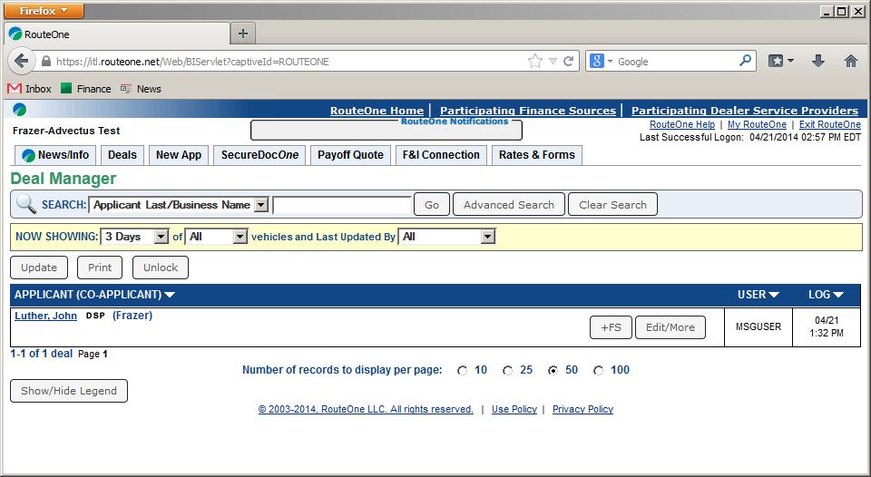Click the Clear Search button
The height and width of the screenshot is (477, 871).
[612, 204]
